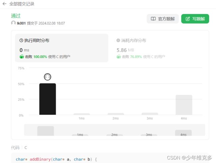Click the small 3ms histogram bar
216x163 pixels.
click(x=150, y=114)
